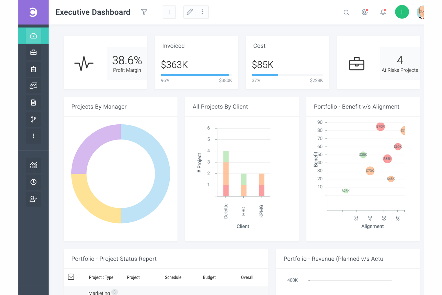Sort by Project column header
442x295 pixels.
[133, 277]
